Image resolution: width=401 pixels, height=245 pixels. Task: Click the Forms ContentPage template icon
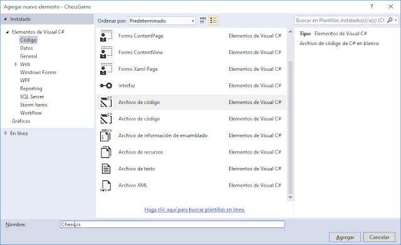coord(106,36)
